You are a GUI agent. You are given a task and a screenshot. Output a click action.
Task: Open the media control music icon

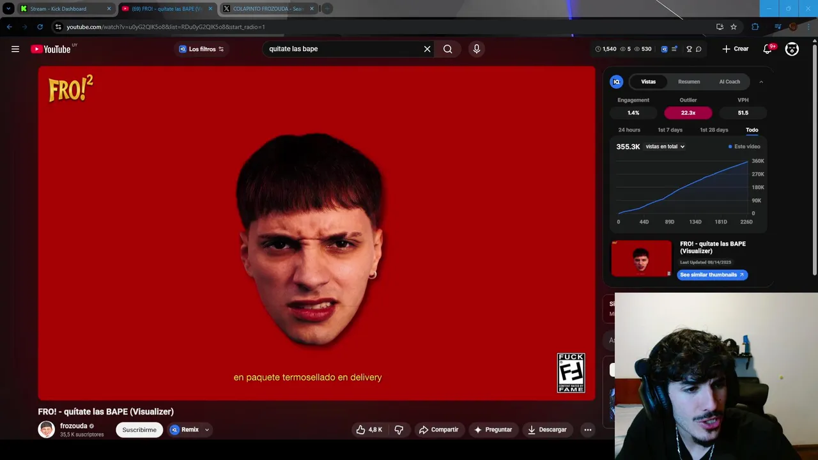[777, 27]
